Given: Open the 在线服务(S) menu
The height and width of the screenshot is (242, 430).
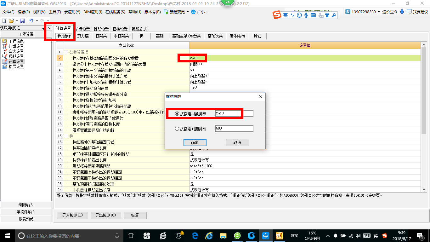Looking at the screenshot, I should (x=115, y=12).
